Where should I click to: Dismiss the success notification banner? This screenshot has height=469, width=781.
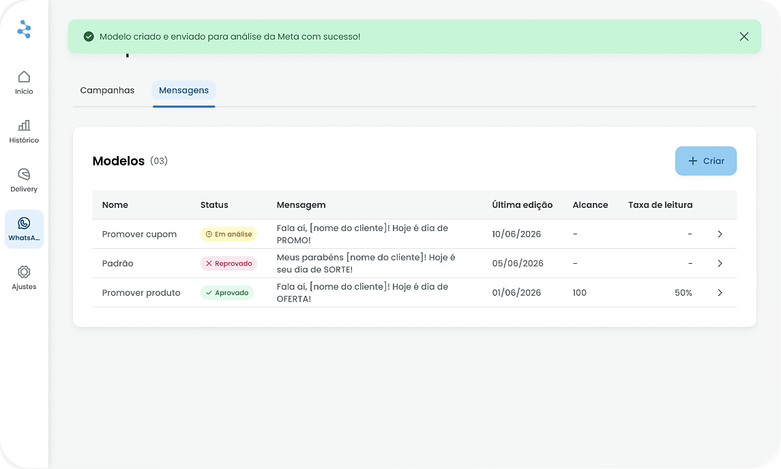pos(744,36)
